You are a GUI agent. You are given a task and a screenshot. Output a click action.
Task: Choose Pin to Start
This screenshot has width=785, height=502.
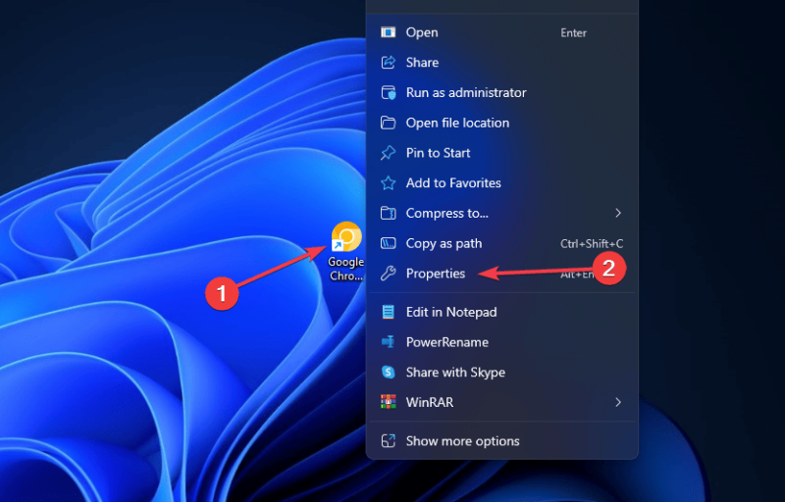[502, 153]
